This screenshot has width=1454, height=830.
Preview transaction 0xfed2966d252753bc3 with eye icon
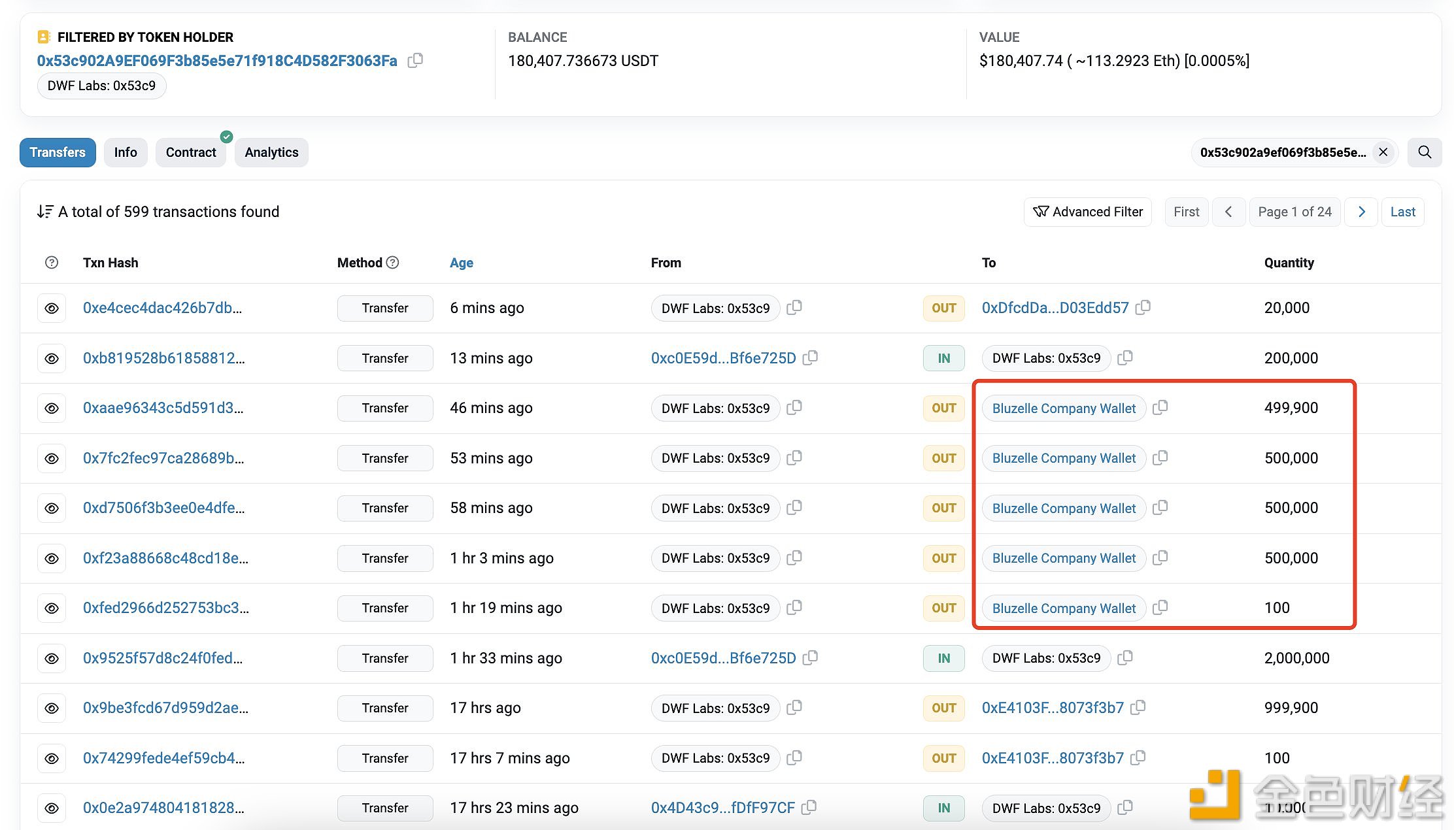[x=52, y=608]
